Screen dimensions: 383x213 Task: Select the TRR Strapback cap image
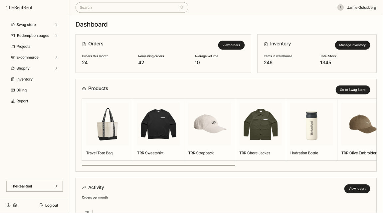[x=209, y=124]
